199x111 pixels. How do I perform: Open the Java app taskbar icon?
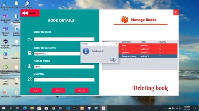[x=103, y=108]
